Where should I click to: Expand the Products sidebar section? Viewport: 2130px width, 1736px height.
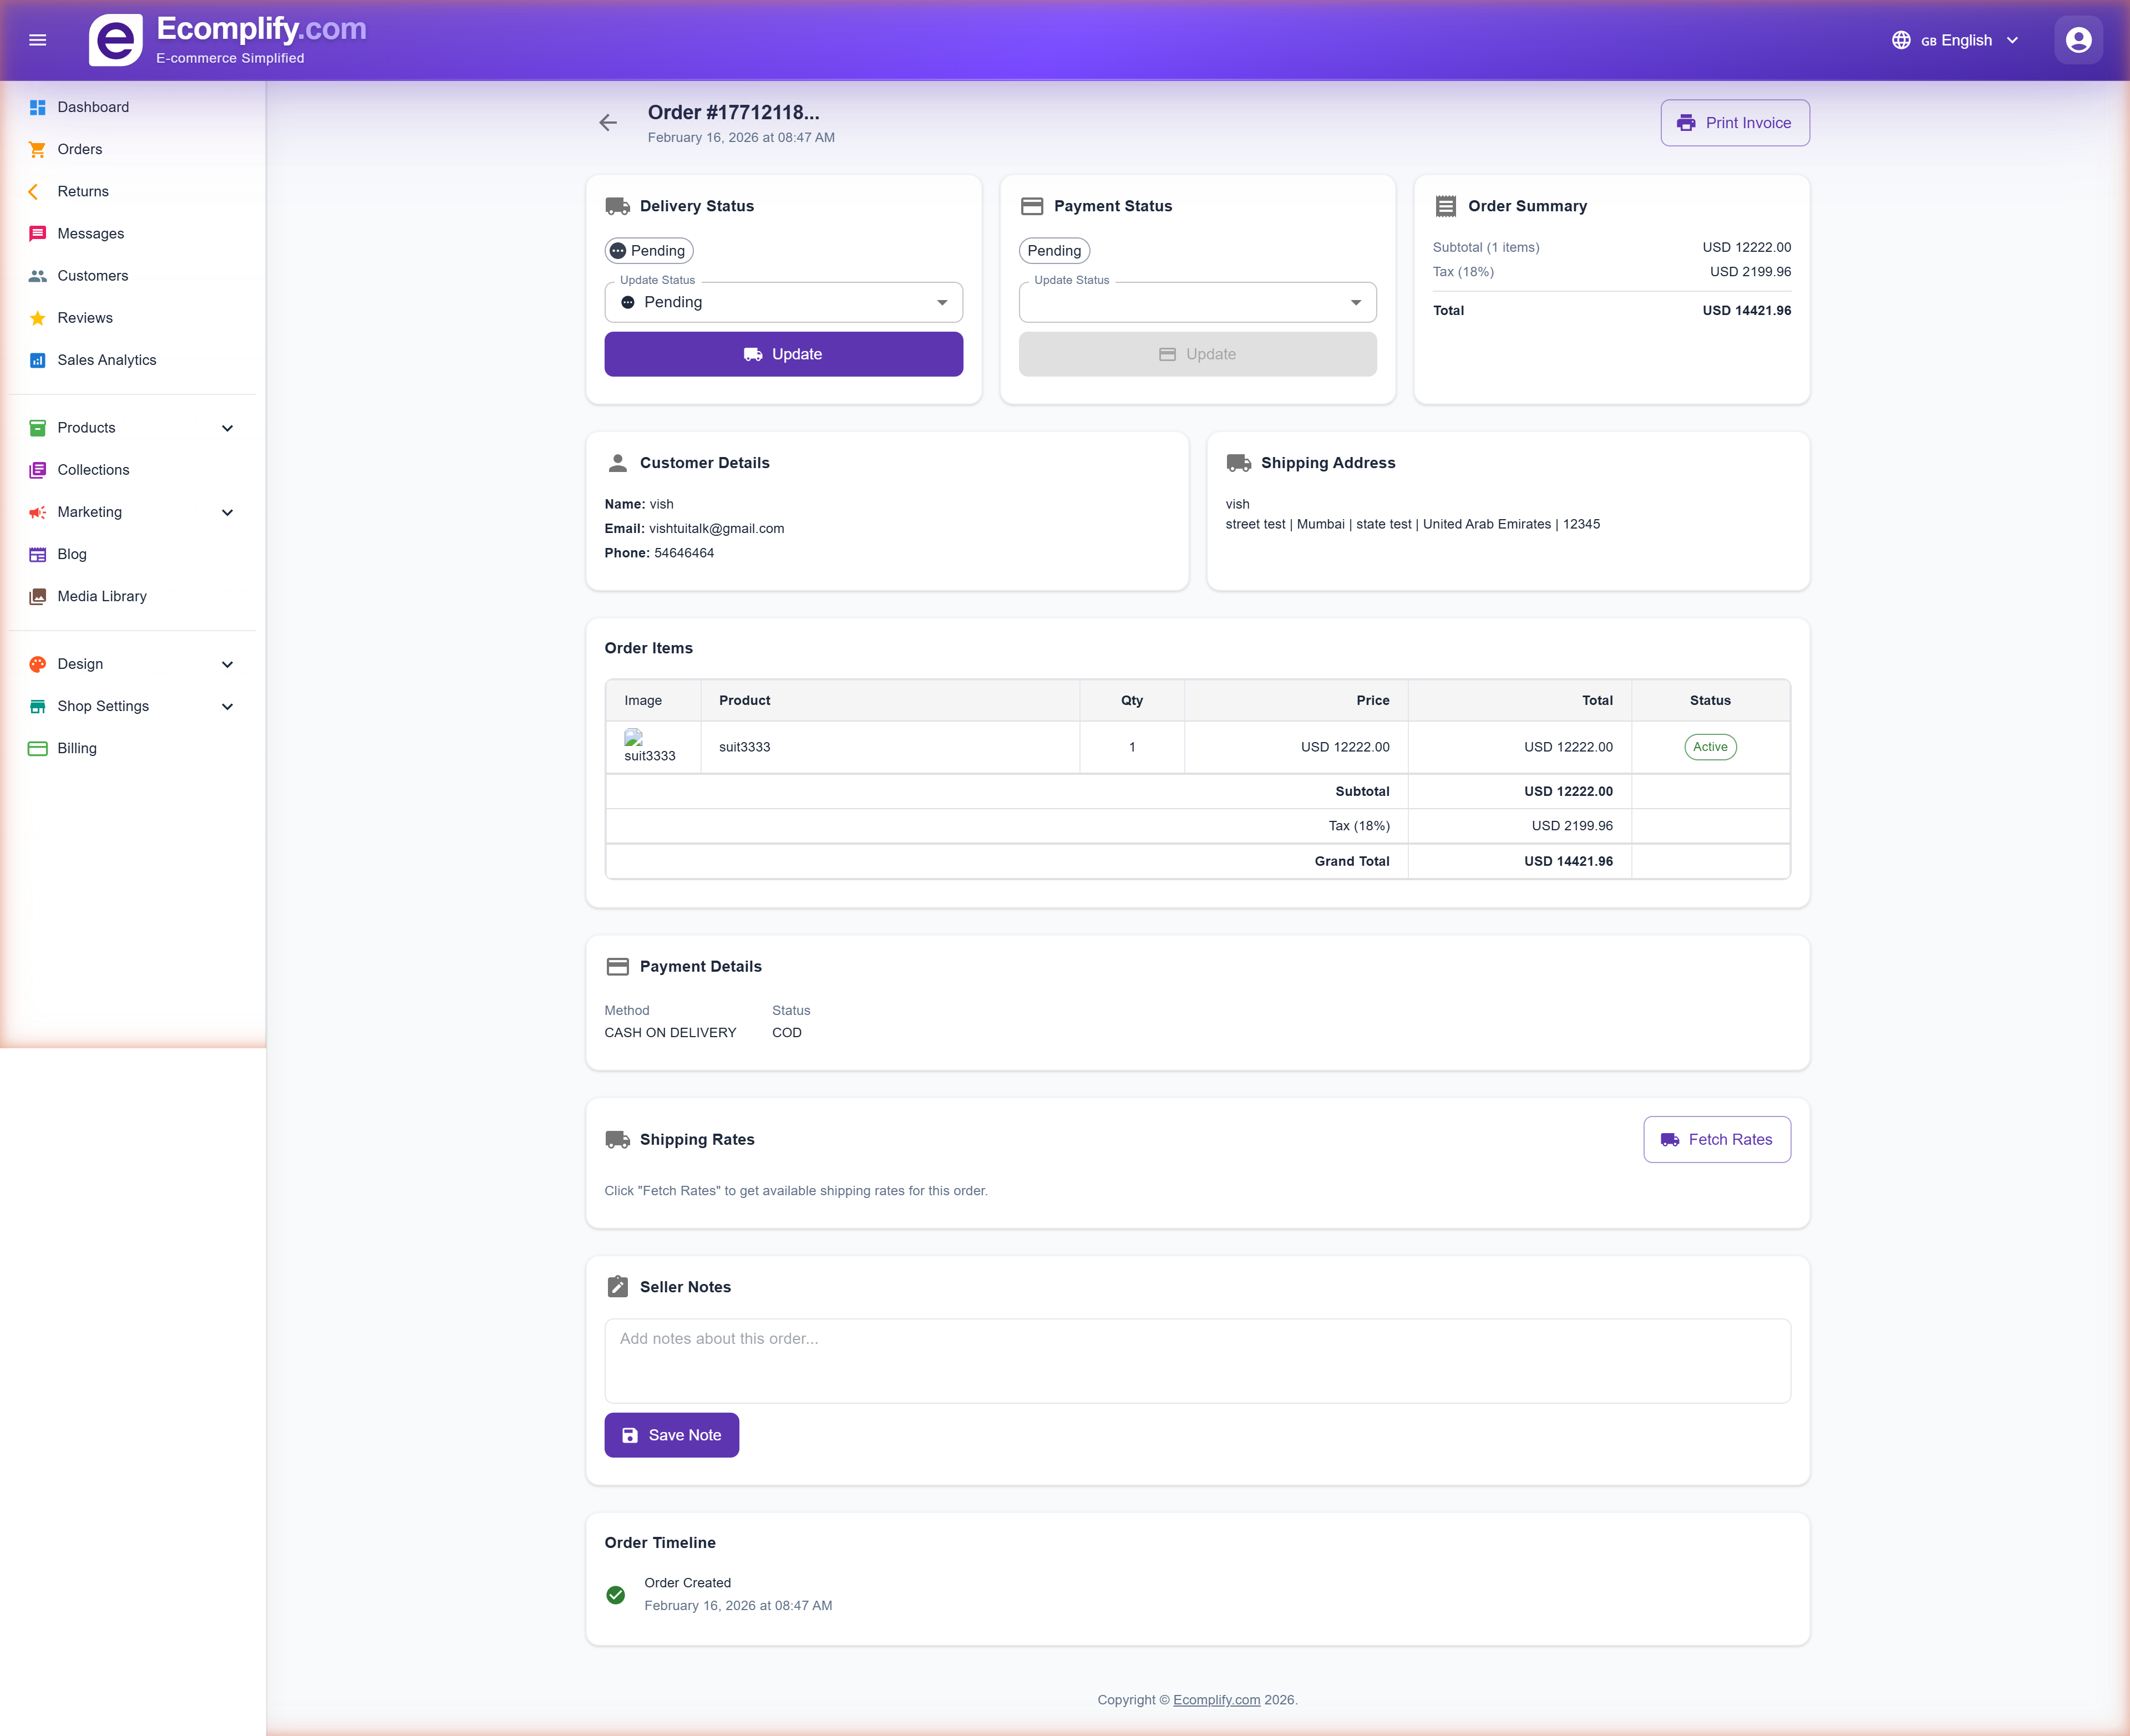[227, 428]
